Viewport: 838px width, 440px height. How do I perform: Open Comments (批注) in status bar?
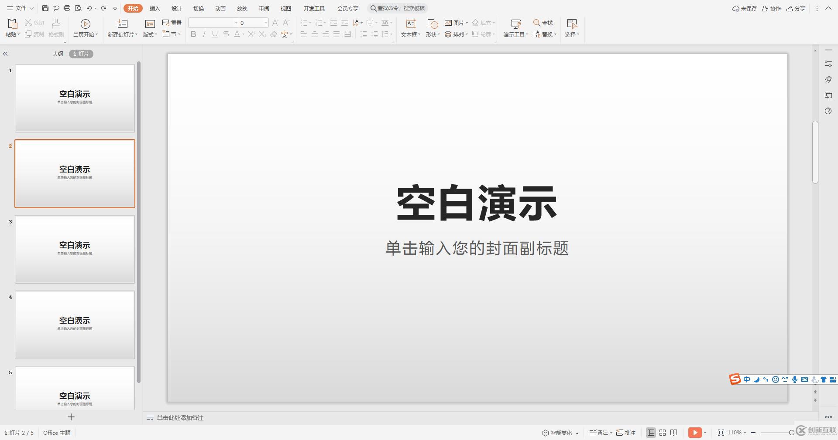626,433
